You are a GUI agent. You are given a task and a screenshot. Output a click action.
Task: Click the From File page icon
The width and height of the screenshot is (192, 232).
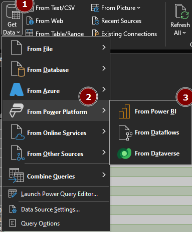(x=16, y=48)
